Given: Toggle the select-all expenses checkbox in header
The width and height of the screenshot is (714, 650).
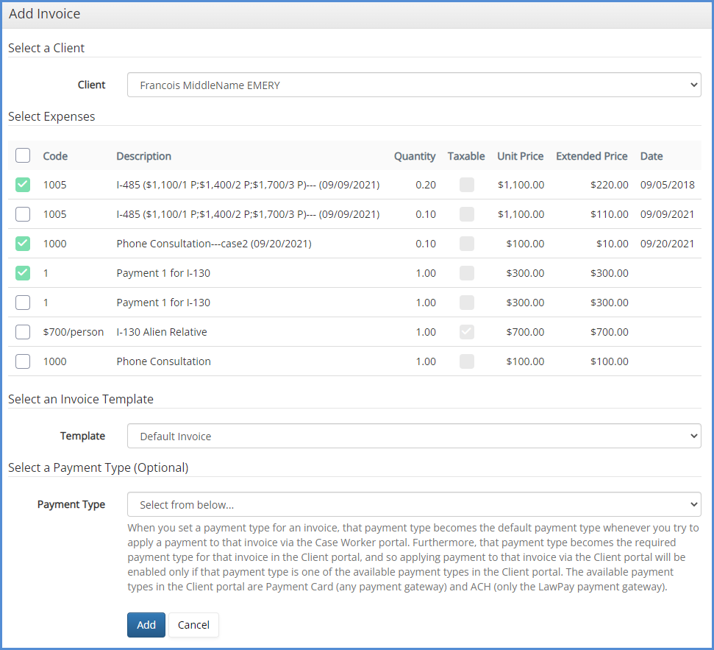Looking at the screenshot, I should [x=23, y=155].
